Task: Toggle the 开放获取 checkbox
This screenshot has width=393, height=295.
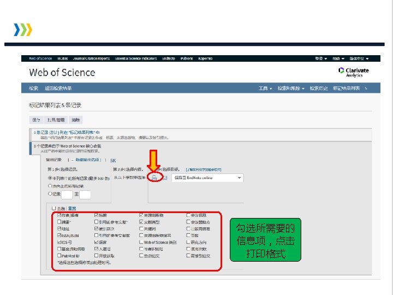Action: 96,256
